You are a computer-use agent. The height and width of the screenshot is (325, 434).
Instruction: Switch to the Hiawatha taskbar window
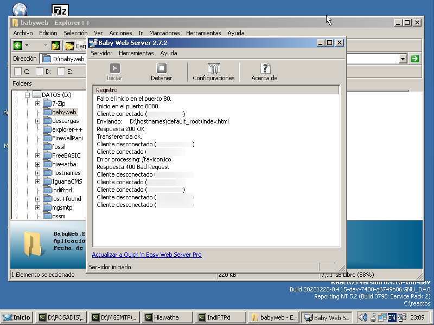click(x=167, y=317)
